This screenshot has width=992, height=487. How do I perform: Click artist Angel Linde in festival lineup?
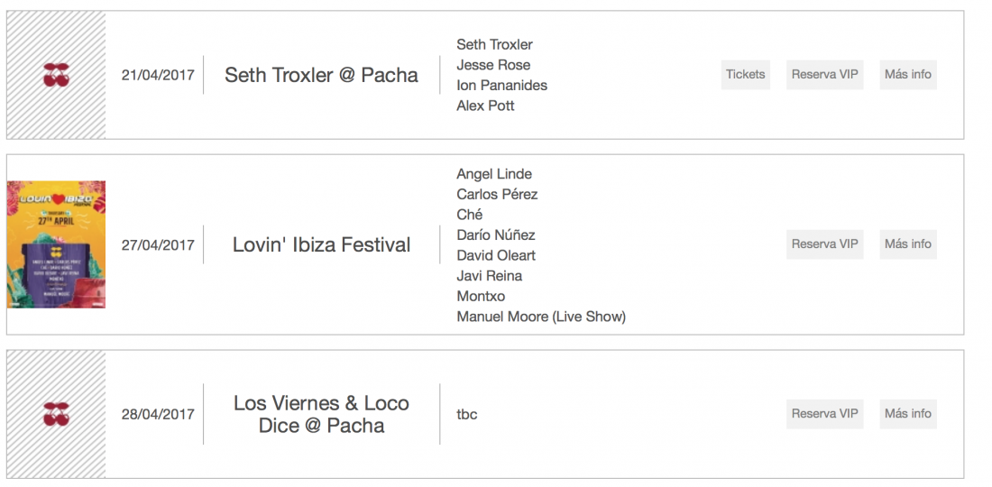[x=494, y=174]
